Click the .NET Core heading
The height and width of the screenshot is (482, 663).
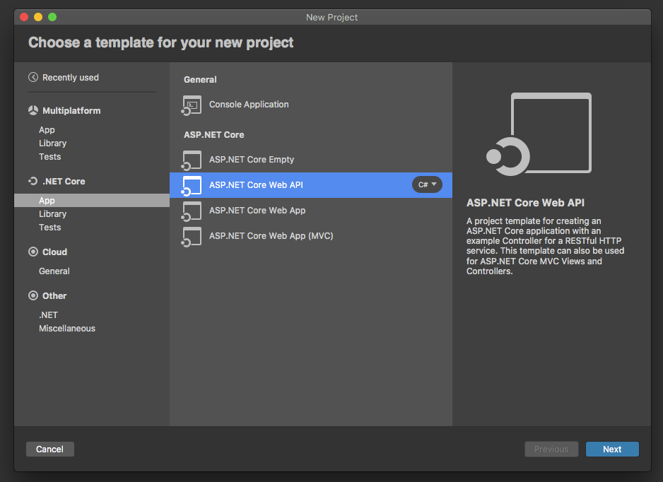point(64,182)
